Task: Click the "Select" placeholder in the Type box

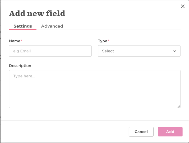Action: pyautogui.click(x=108, y=51)
